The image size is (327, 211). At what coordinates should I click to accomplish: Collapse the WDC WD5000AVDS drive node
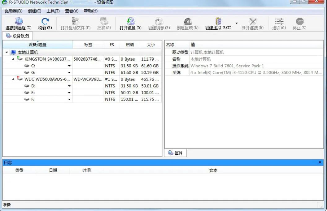(x=13, y=79)
